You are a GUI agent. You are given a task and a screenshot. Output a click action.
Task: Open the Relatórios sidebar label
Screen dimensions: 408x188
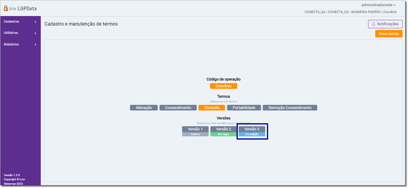(11, 44)
